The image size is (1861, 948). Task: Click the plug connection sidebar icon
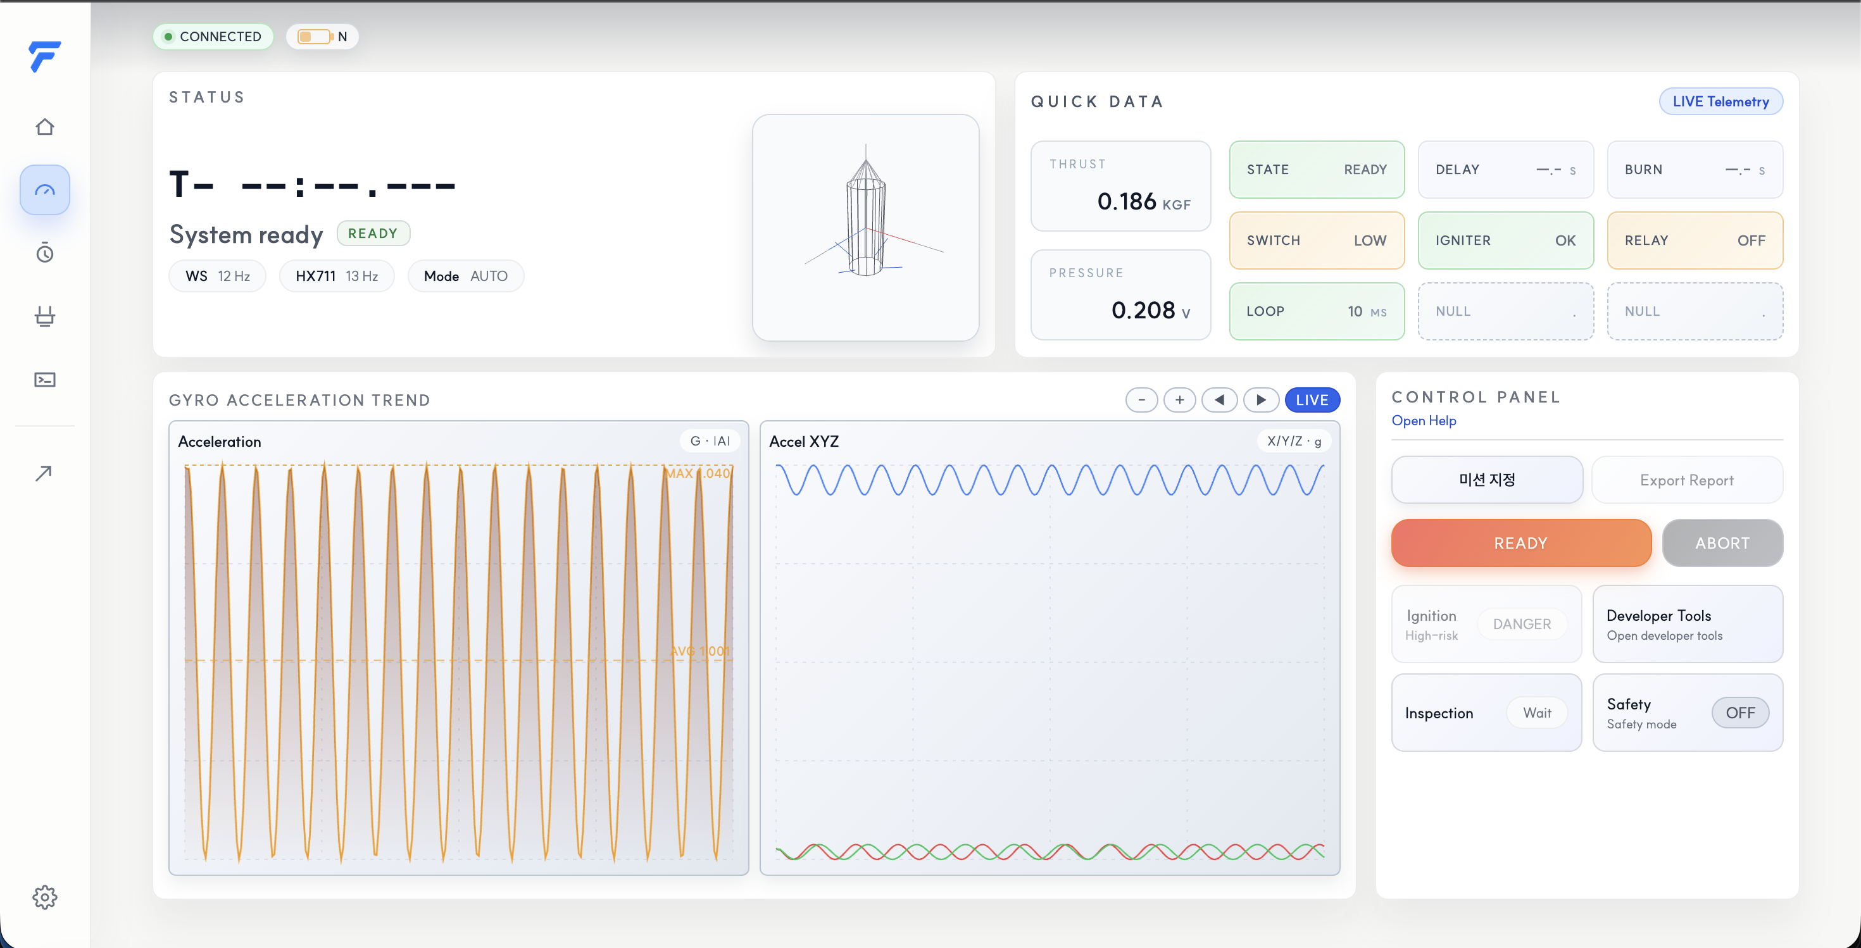(45, 316)
